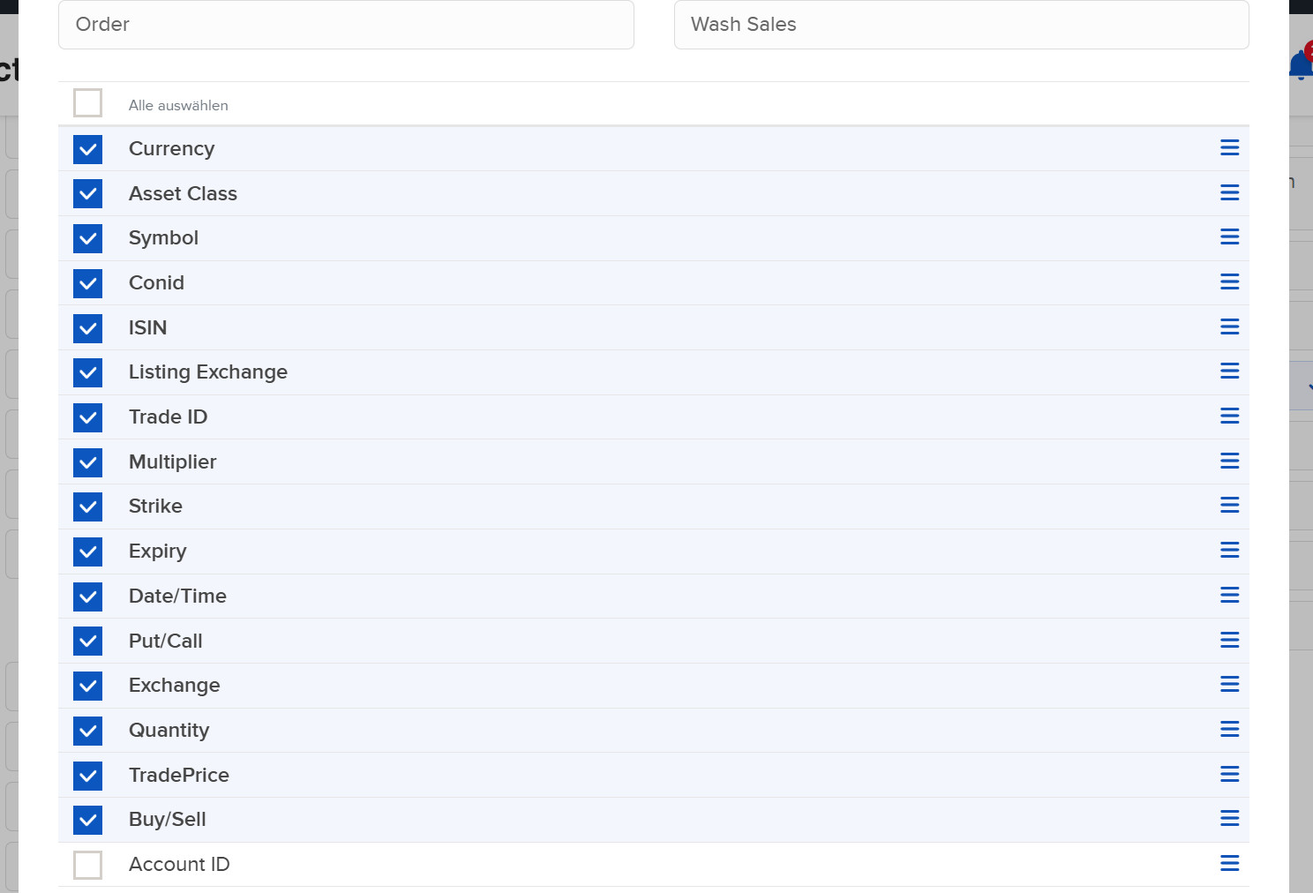Deselect the Expiry field checkbox
The image size is (1313, 893).
click(x=88, y=552)
